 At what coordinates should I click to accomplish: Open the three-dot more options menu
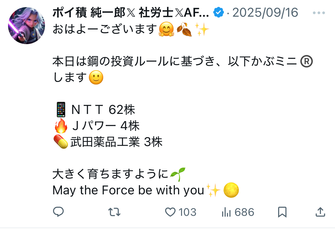click(320, 13)
